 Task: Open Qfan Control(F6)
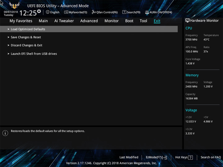click(107, 12)
